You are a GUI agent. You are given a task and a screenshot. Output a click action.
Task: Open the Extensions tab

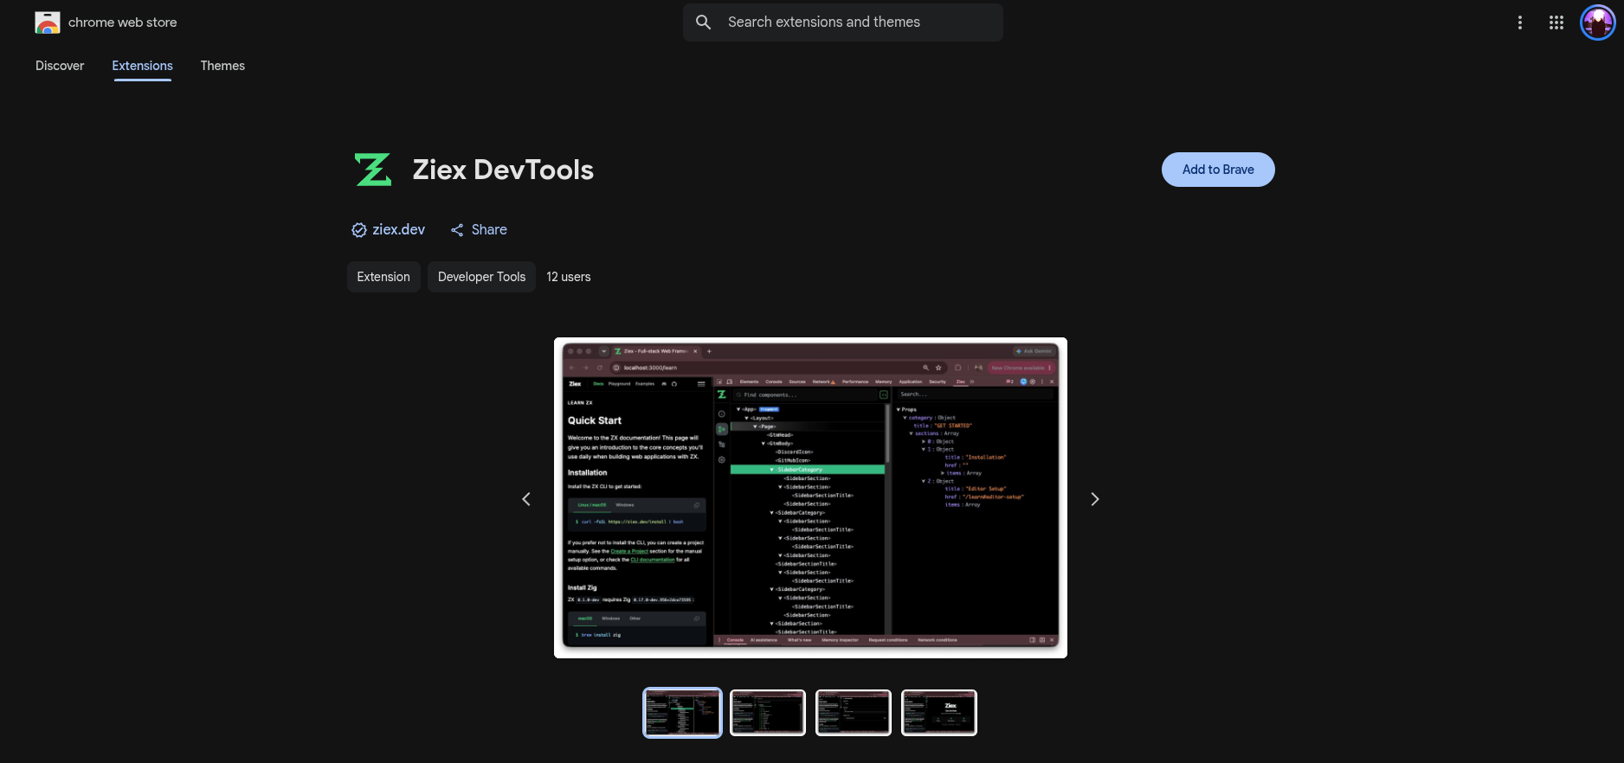coord(142,66)
